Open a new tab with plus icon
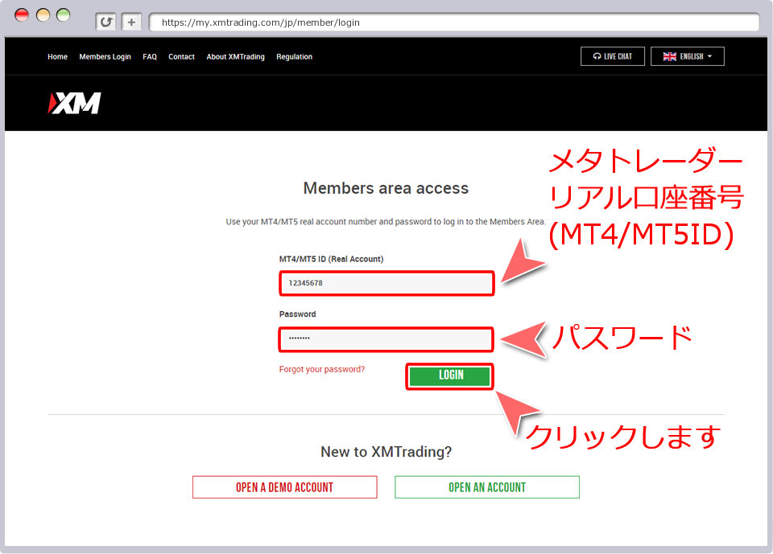Screen dimensions: 773x554 coord(131,22)
